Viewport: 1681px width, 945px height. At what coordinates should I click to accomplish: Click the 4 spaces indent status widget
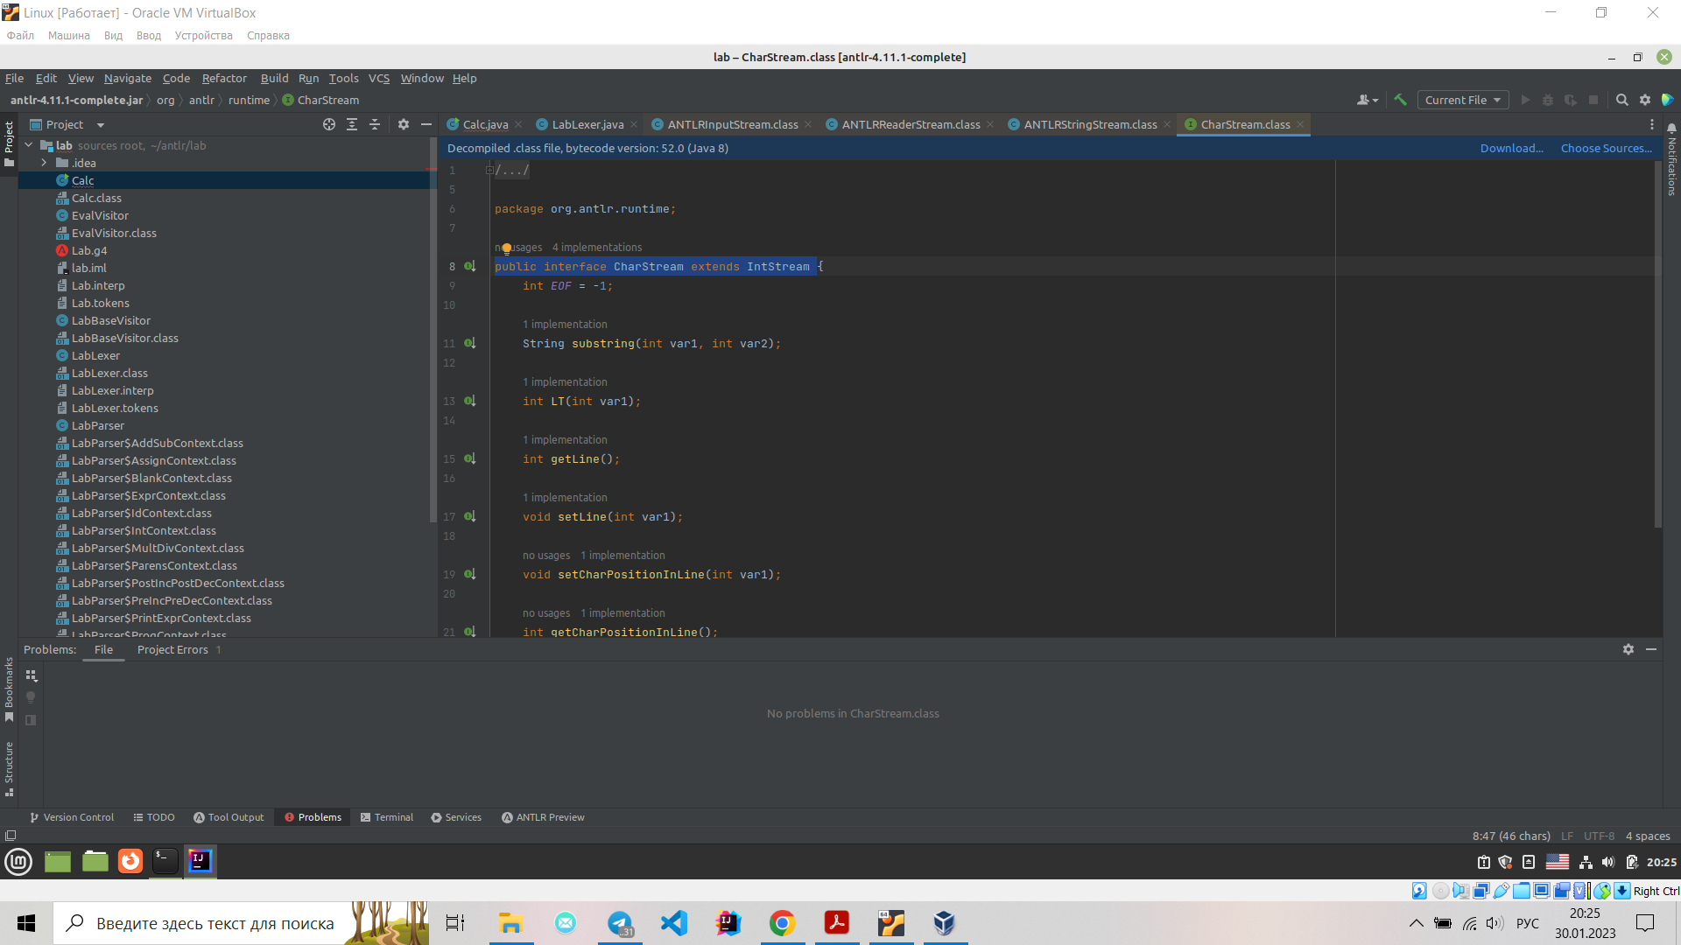(x=1648, y=836)
